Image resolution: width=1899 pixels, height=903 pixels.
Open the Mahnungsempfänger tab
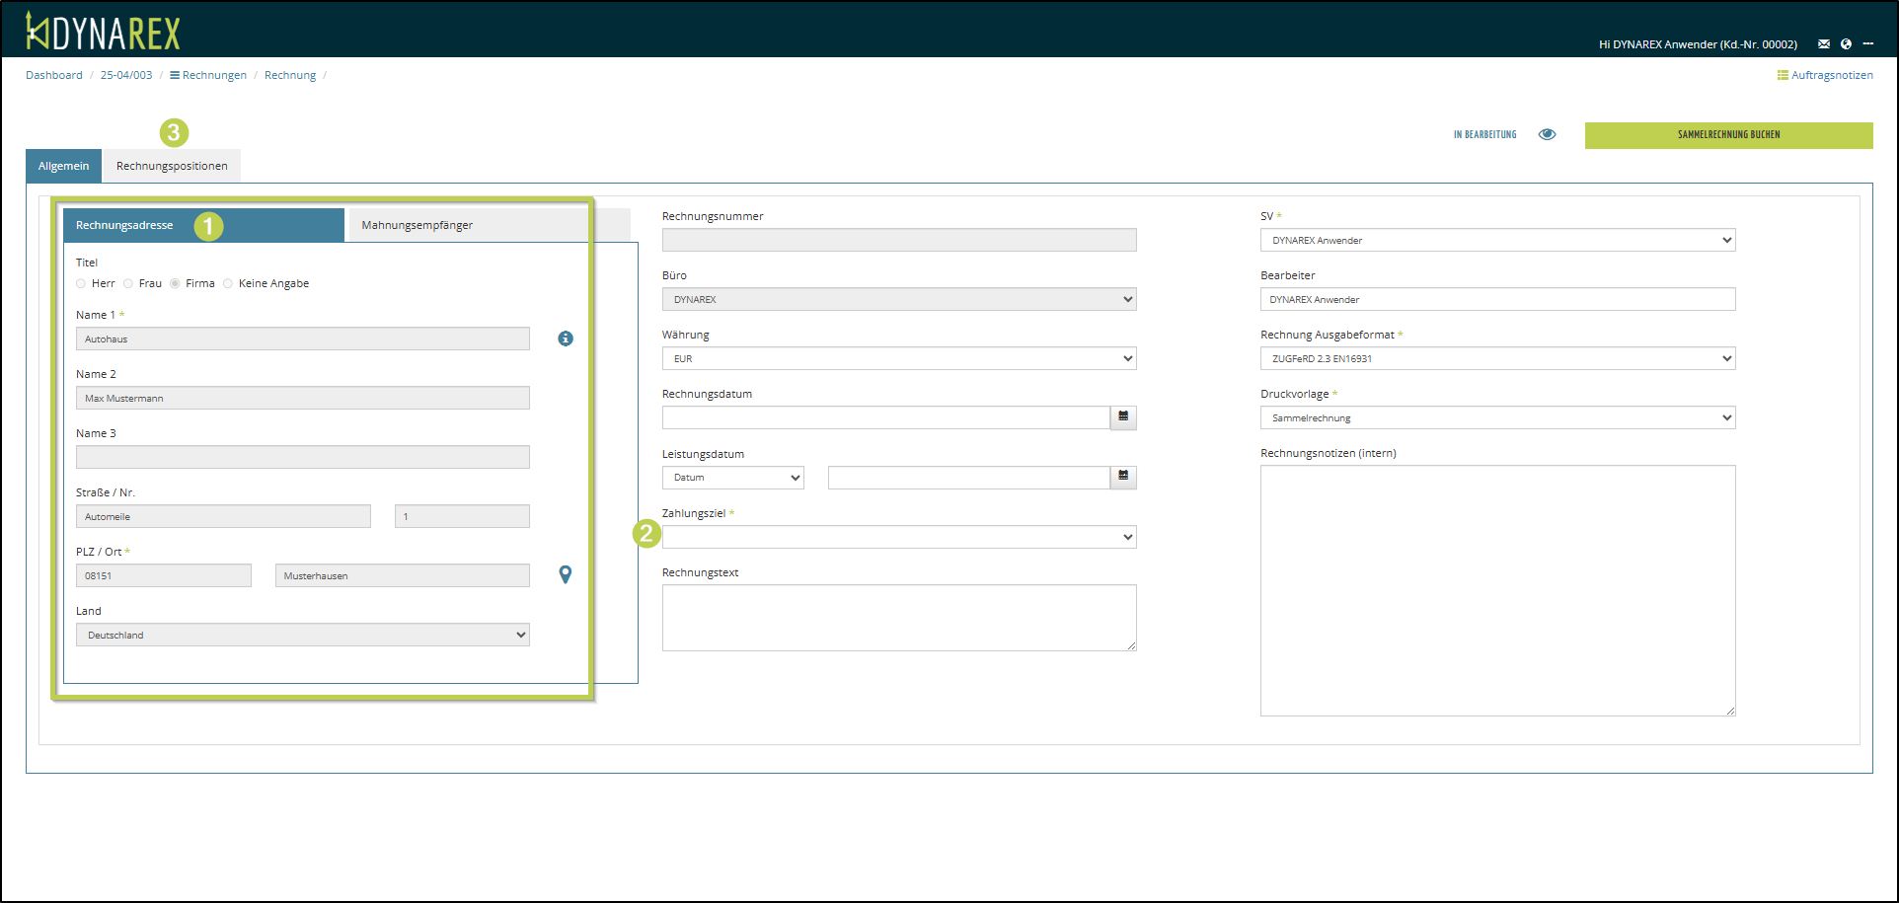pos(417,225)
